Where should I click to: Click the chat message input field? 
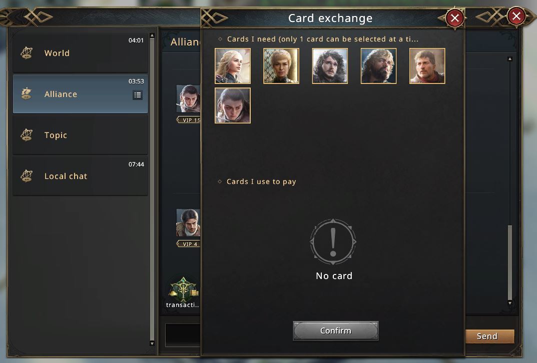tap(183, 335)
